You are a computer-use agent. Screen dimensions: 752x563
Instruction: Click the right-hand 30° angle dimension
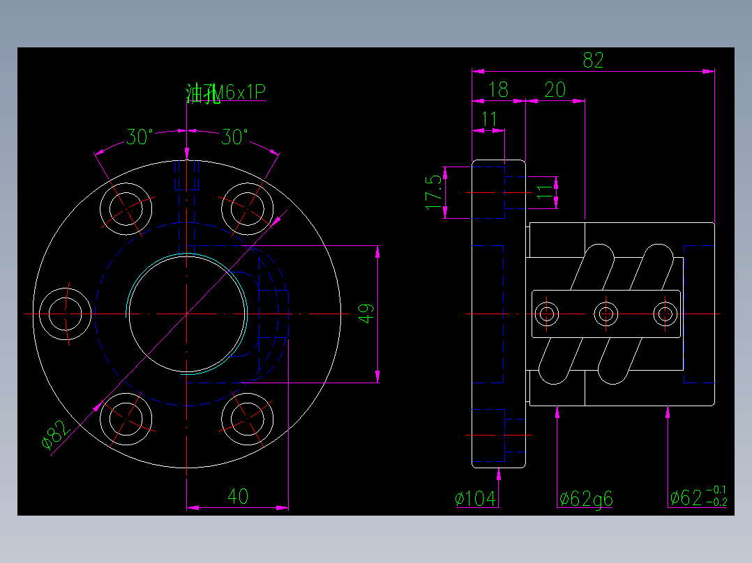234,137
